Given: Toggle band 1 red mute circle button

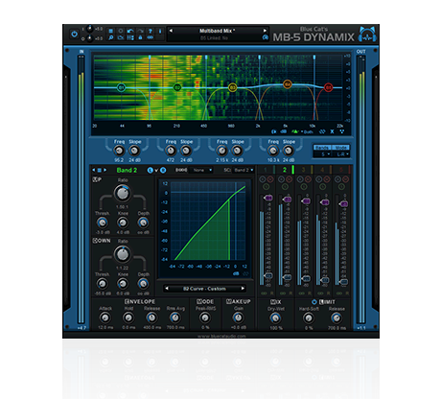Looking at the screenshot, I should (270, 179).
